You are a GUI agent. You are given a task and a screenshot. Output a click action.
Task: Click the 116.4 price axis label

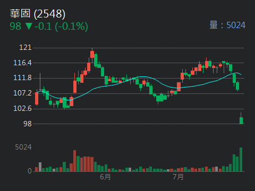[x=22, y=63]
